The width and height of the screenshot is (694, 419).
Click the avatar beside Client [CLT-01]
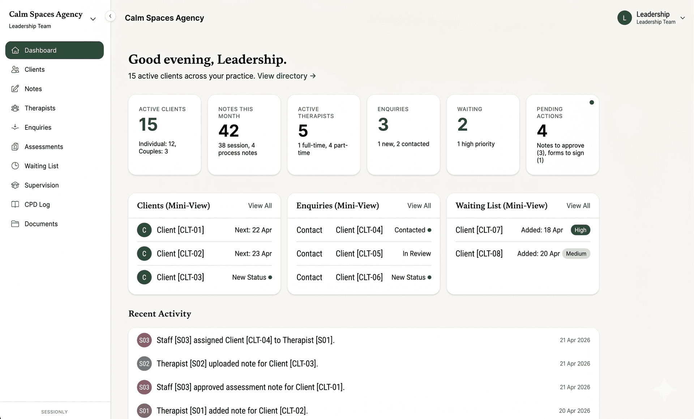(144, 230)
